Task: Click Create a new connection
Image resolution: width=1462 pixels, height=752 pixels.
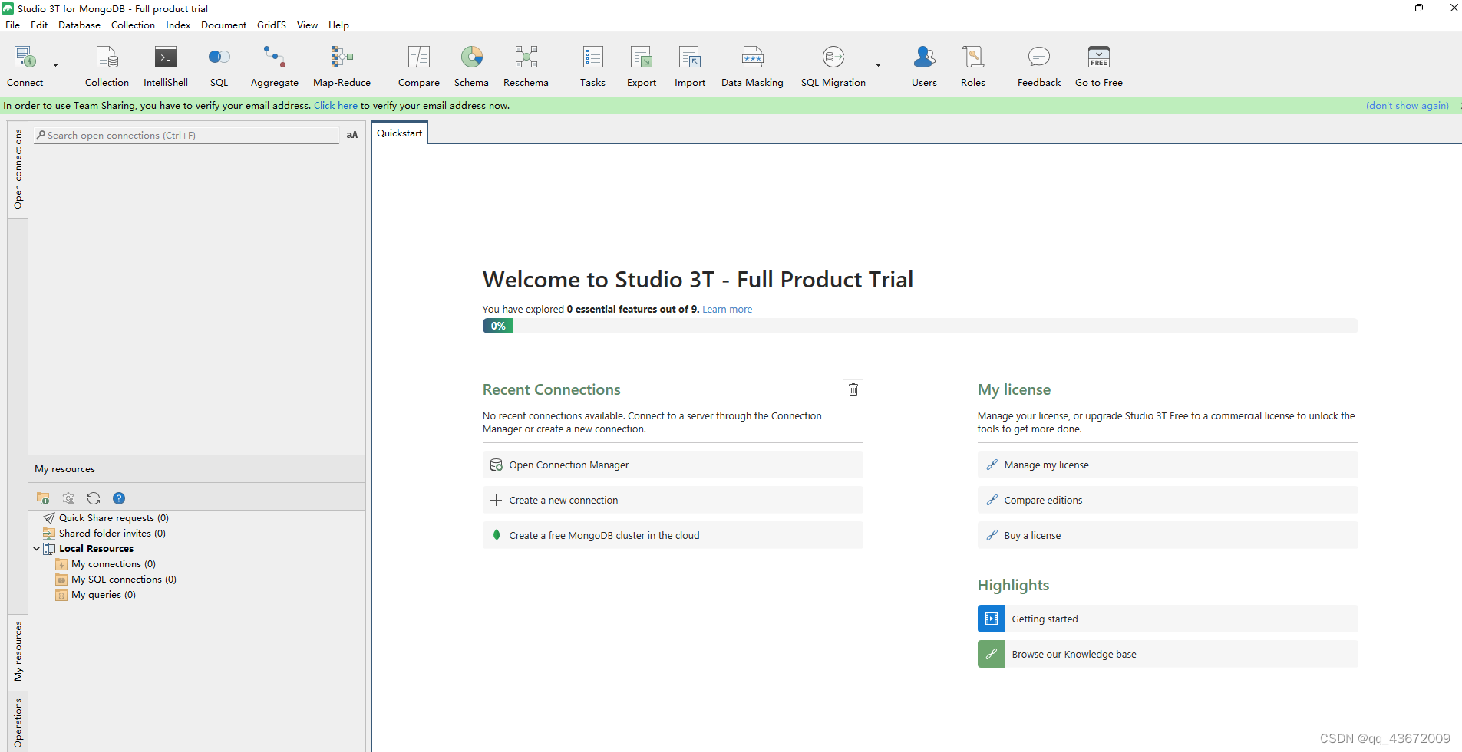Action: pyautogui.click(x=672, y=500)
